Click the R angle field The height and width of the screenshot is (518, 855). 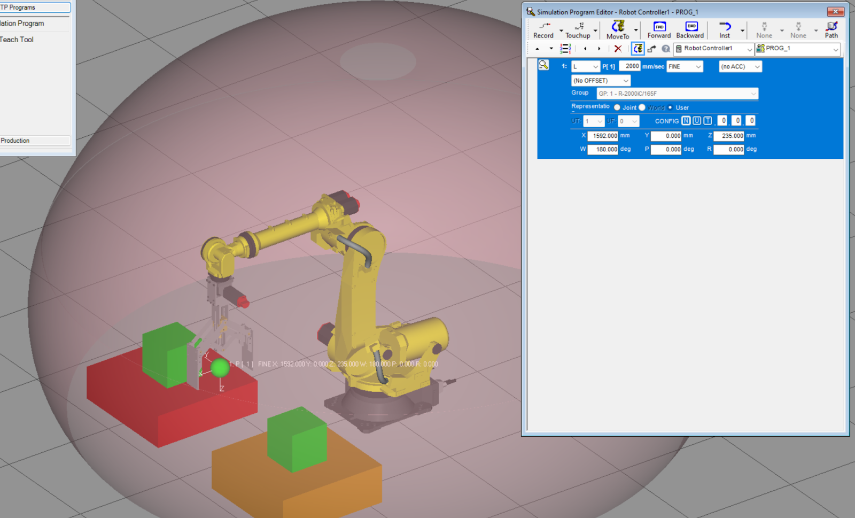coord(729,150)
